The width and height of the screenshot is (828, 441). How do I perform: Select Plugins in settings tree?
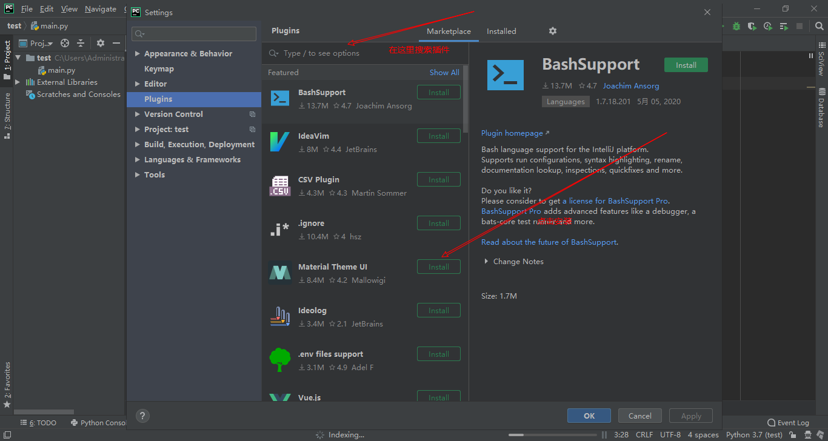(194, 99)
